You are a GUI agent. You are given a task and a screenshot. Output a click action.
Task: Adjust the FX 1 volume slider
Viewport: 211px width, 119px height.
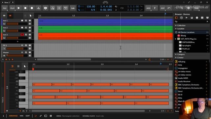point(17,49)
